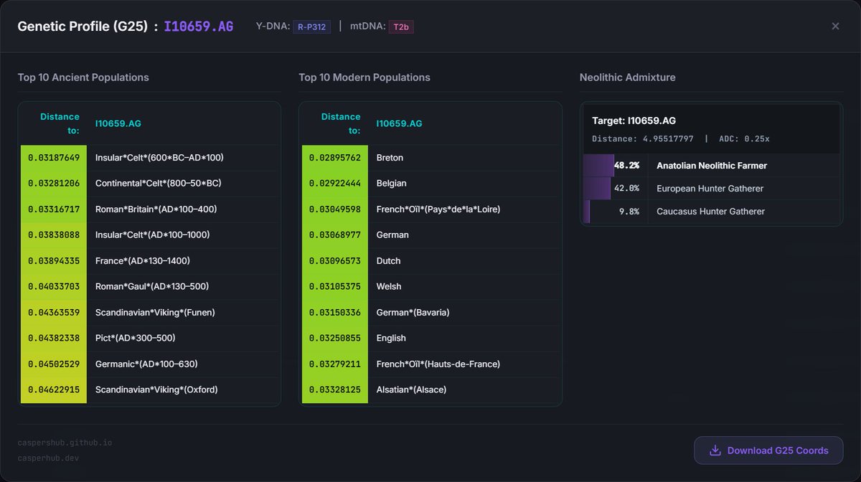
Task: Click I10659.AG header in ancient table
Action: (118, 123)
